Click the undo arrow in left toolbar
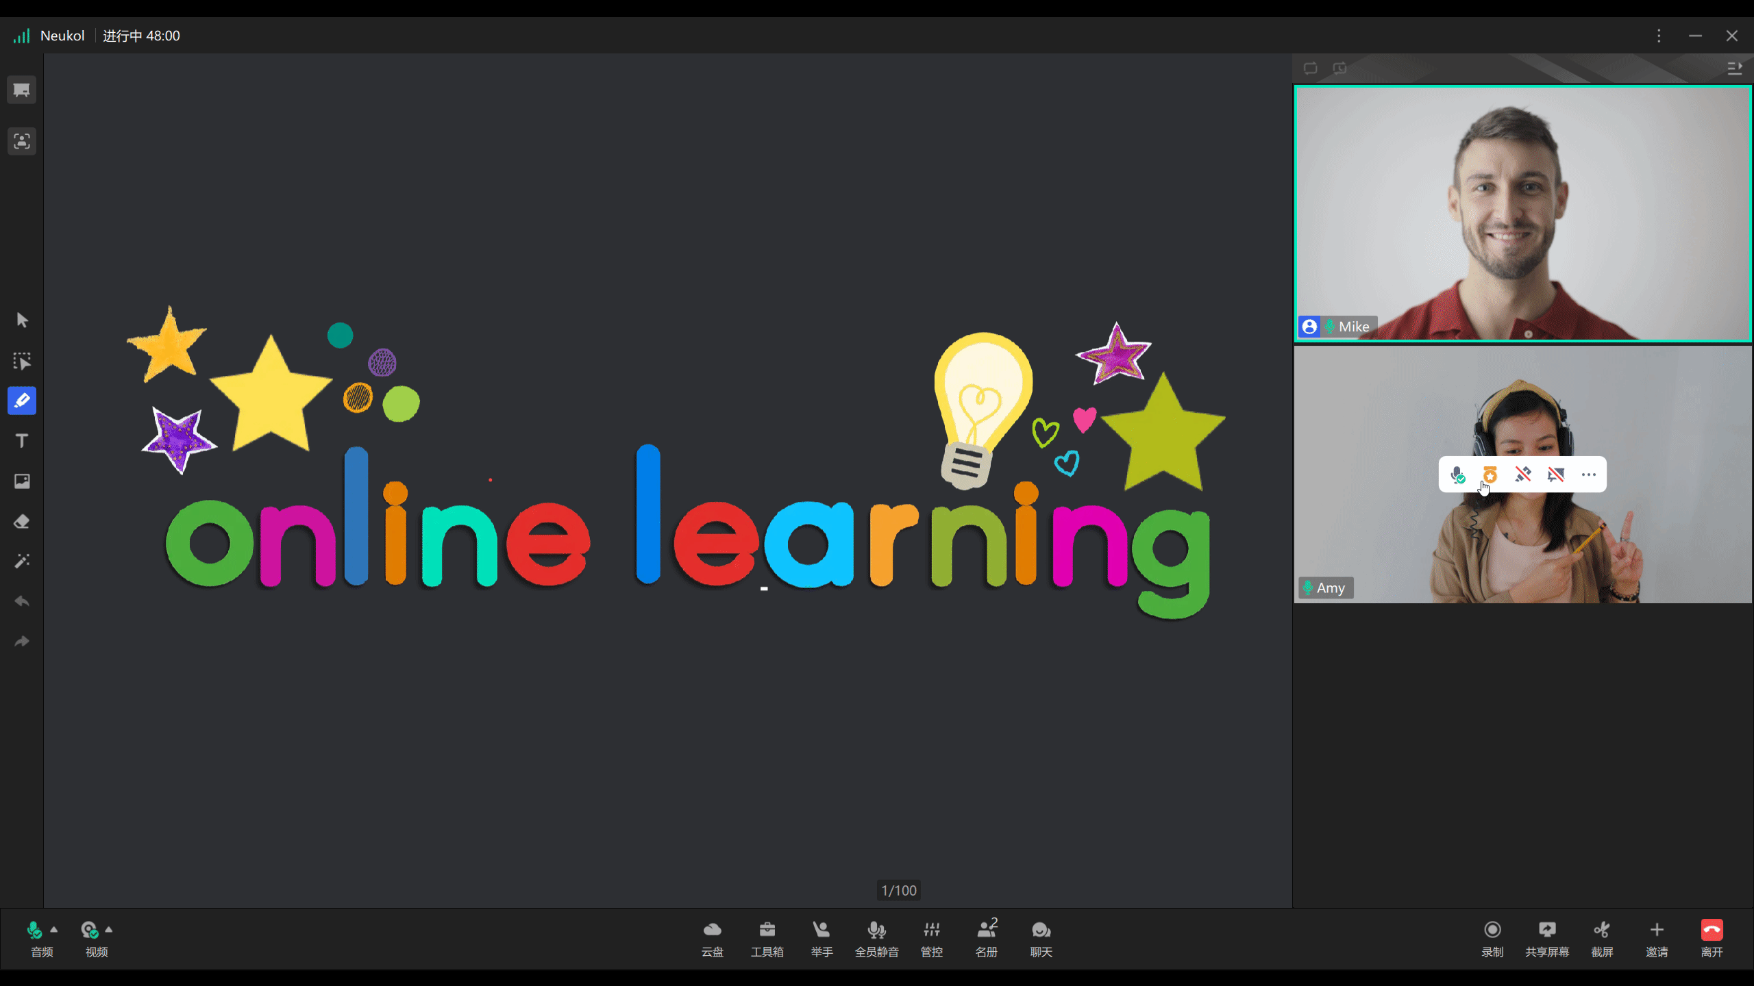Viewport: 1754px width, 986px height. pyautogui.click(x=21, y=602)
